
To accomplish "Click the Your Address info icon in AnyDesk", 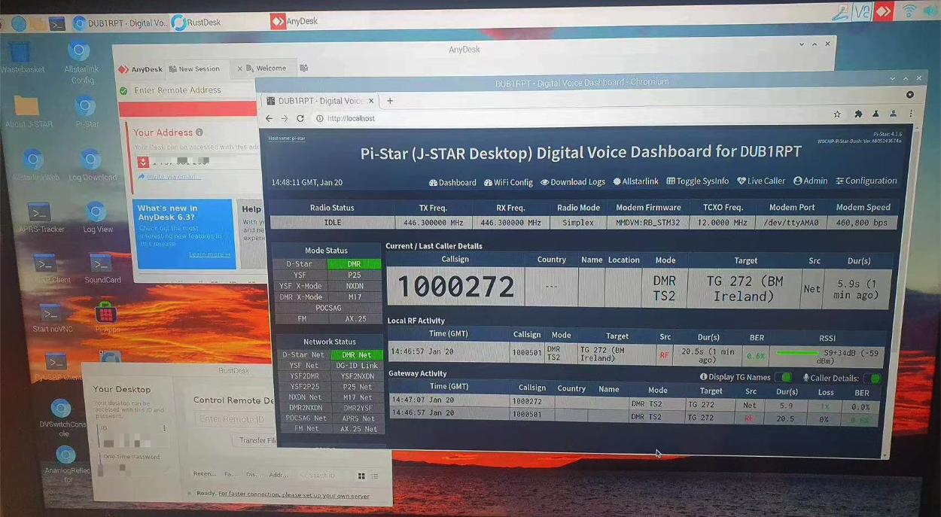I will [199, 132].
